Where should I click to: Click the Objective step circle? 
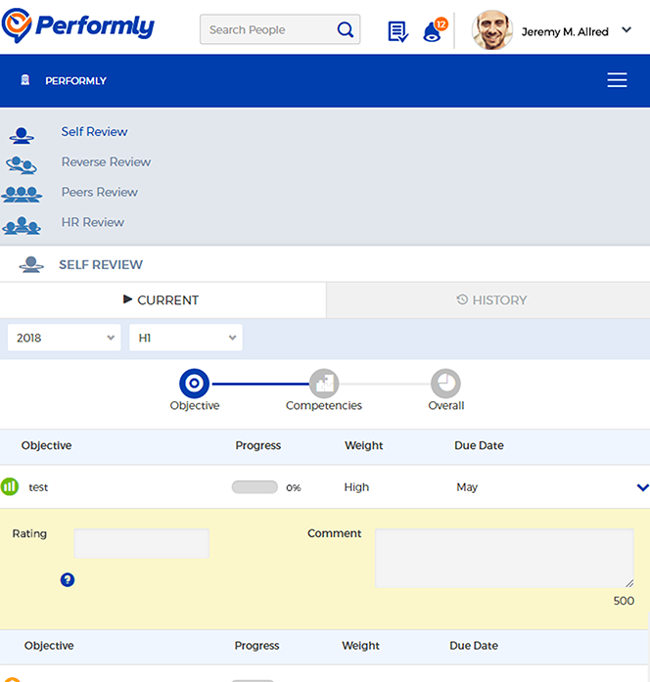click(x=194, y=384)
